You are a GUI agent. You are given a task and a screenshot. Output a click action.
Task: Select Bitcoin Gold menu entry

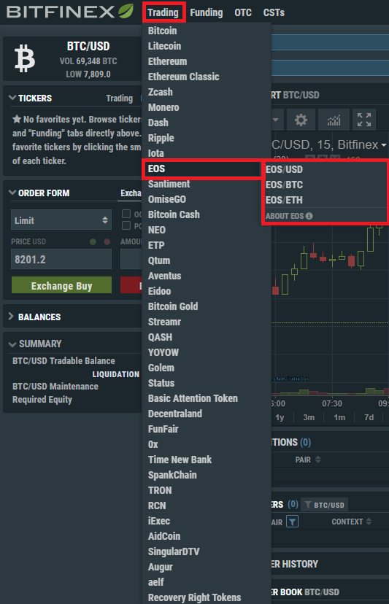[x=173, y=306]
